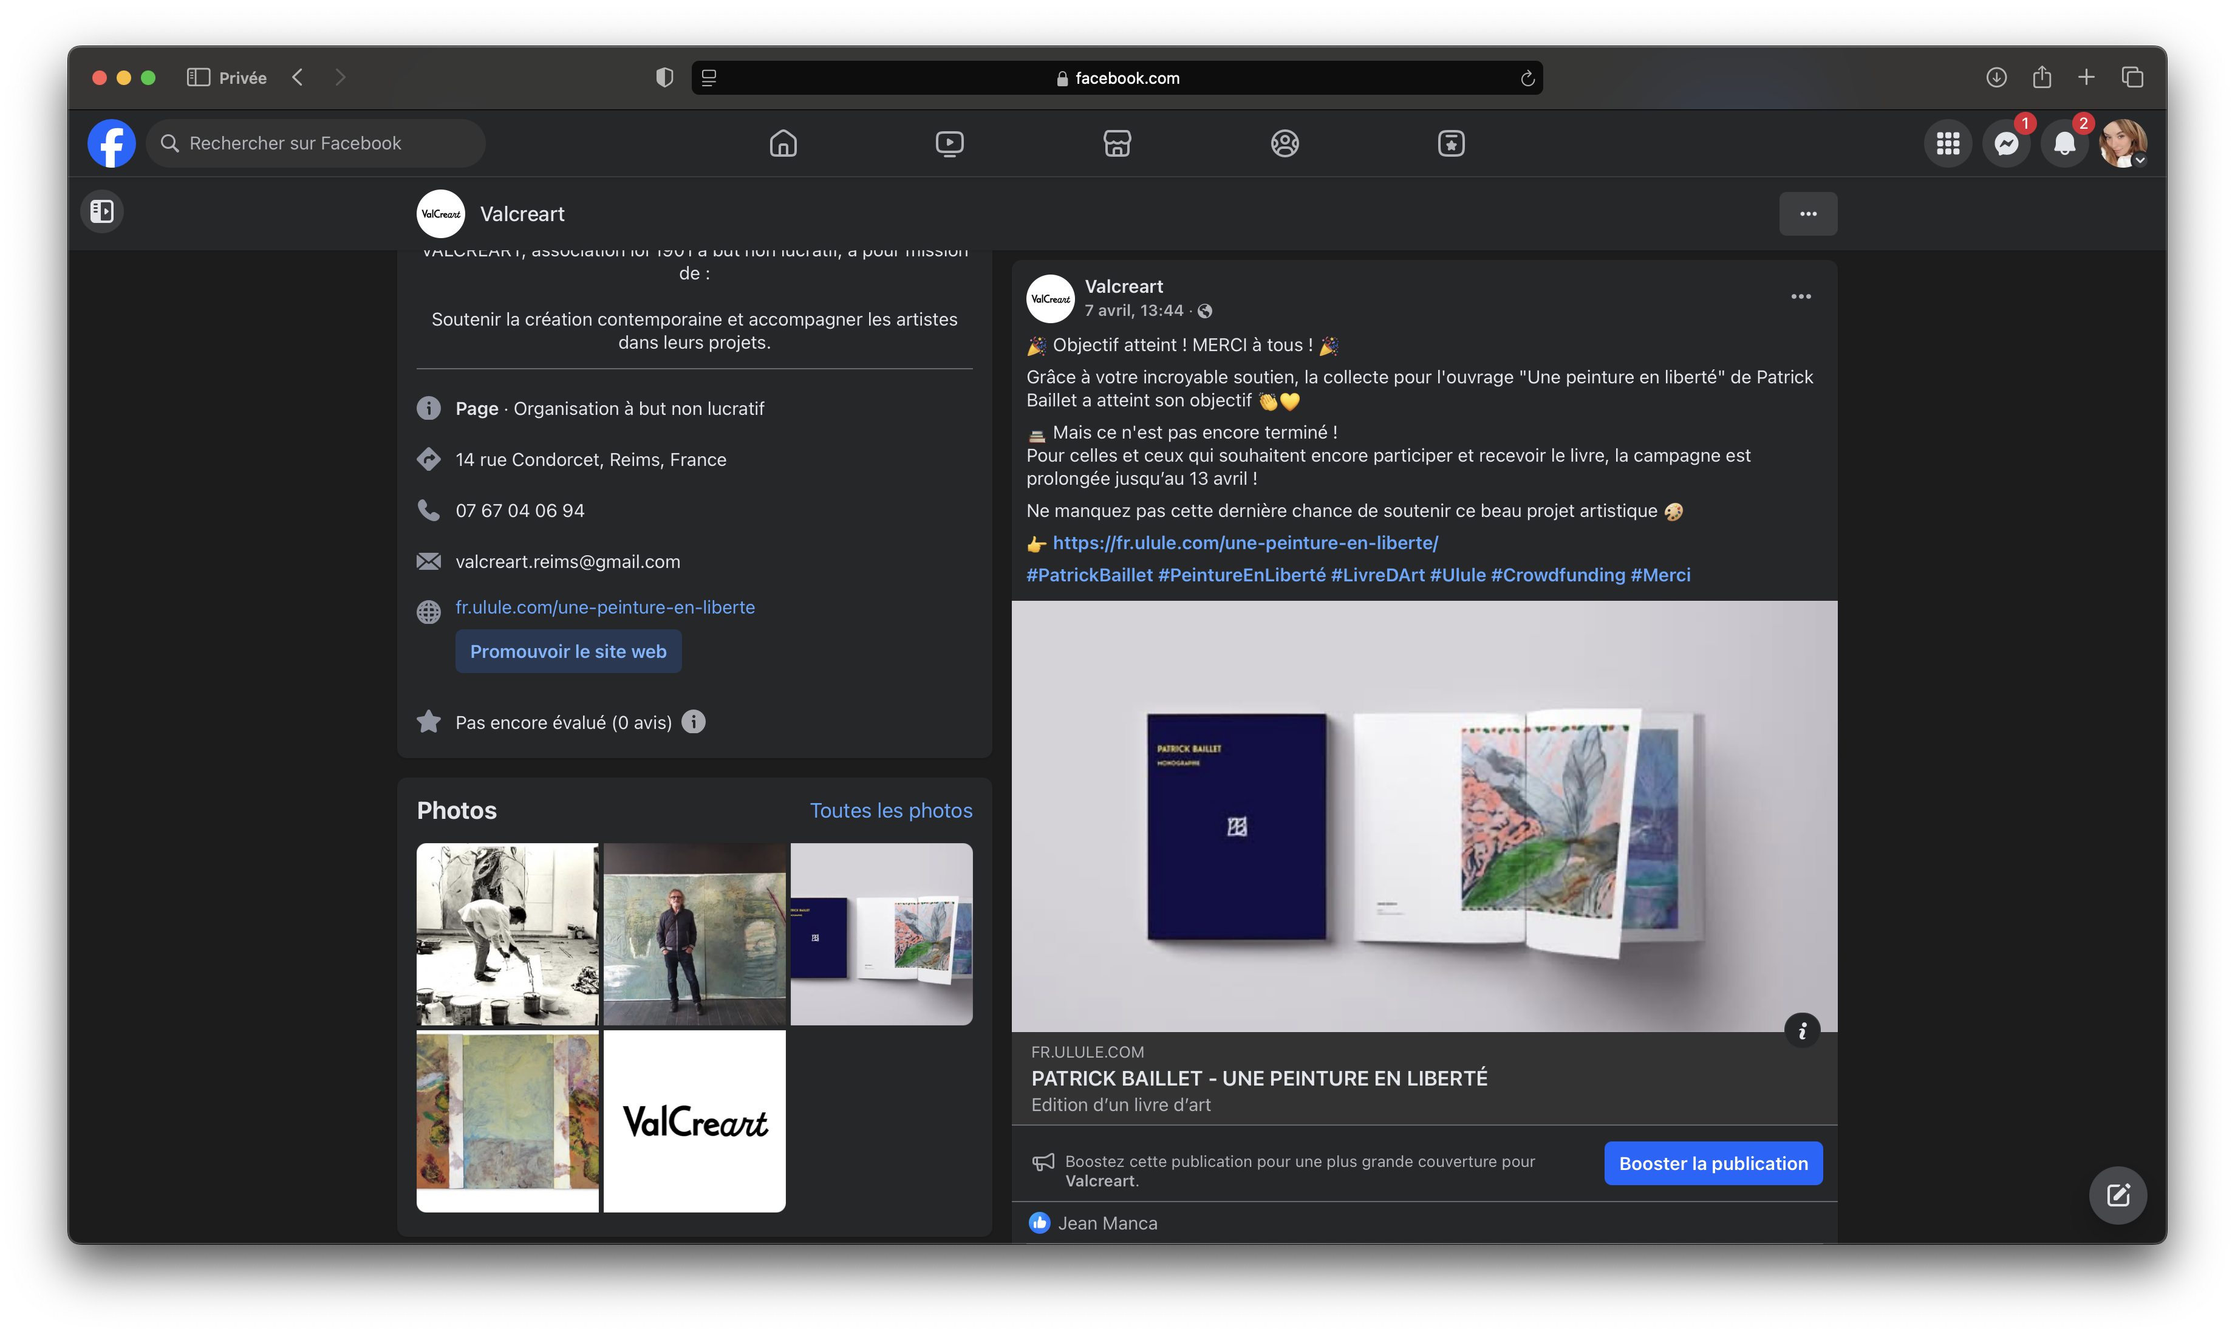The width and height of the screenshot is (2235, 1334).
Task: Open the apps grid menu
Action: coord(1947,144)
